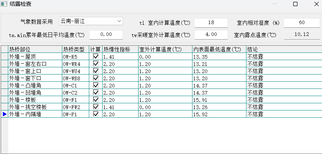Viewport: 322px width, 154px height.
Task: Disable 计算 for 外墙-挑空楼板 row
Action: pyautogui.click(x=96, y=107)
